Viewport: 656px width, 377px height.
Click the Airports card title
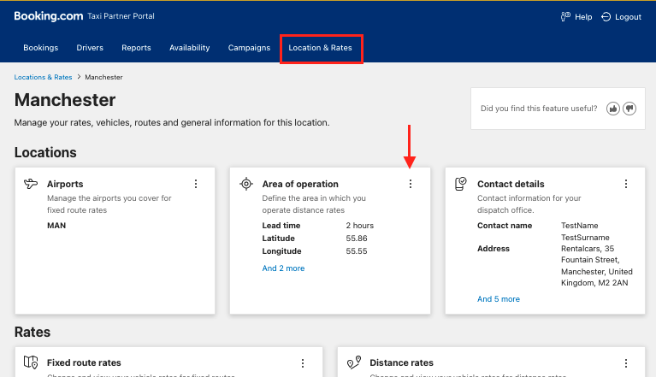tap(65, 184)
